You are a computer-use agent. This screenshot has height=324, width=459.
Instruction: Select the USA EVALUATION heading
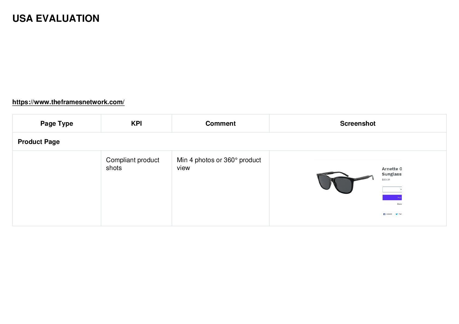[x=56, y=18]
